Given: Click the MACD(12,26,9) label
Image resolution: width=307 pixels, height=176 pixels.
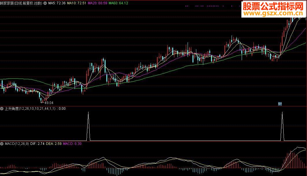Looking at the screenshot, I should 17,144.
